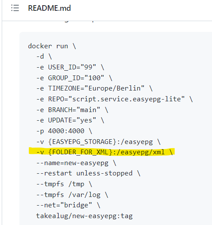The image size is (212, 225).
Task: Click the '--tmpfs /var/log' line
Action: click(x=72, y=195)
